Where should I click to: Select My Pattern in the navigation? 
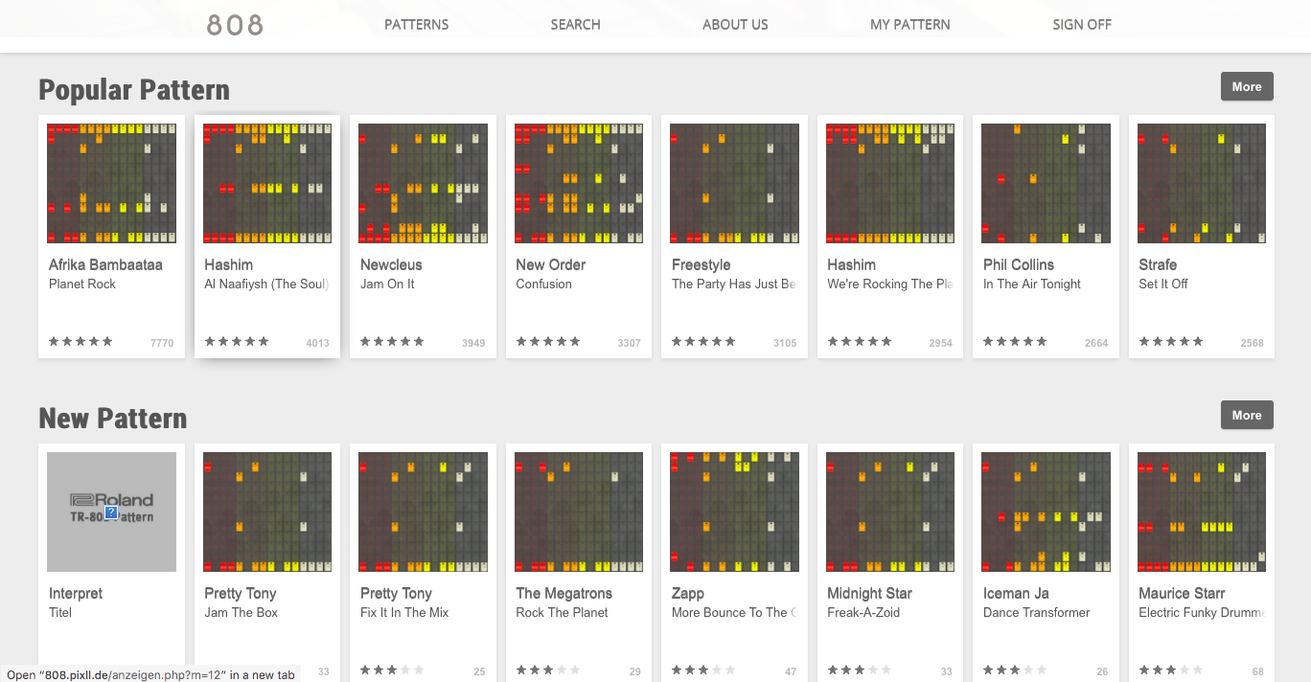tap(909, 25)
